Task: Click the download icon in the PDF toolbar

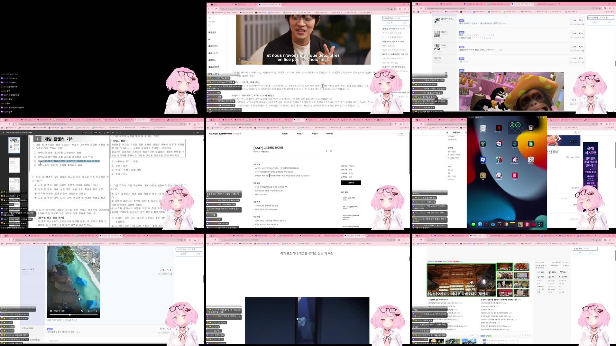Action: [194, 133]
